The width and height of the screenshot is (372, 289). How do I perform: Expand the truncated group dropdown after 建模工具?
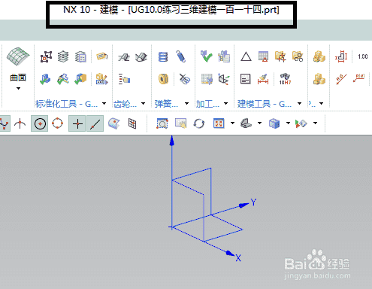click(x=321, y=103)
